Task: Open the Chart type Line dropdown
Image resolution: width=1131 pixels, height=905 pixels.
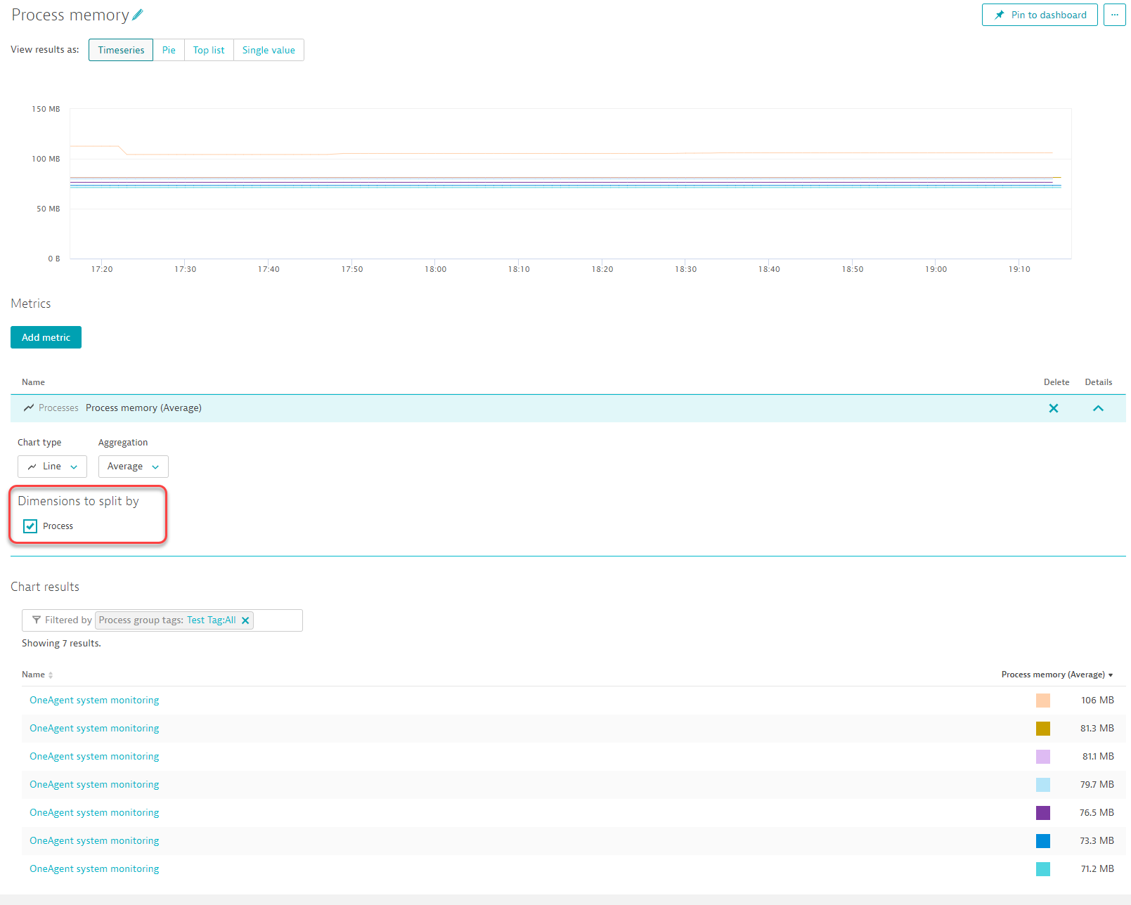Action: [x=52, y=467]
